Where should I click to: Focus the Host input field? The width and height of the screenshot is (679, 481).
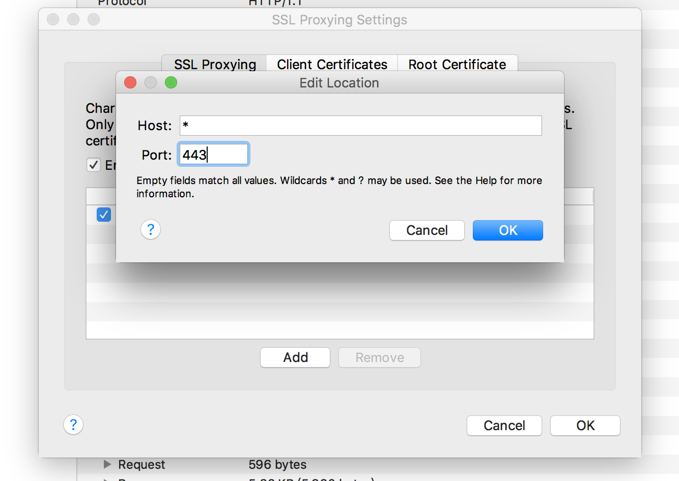360,126
